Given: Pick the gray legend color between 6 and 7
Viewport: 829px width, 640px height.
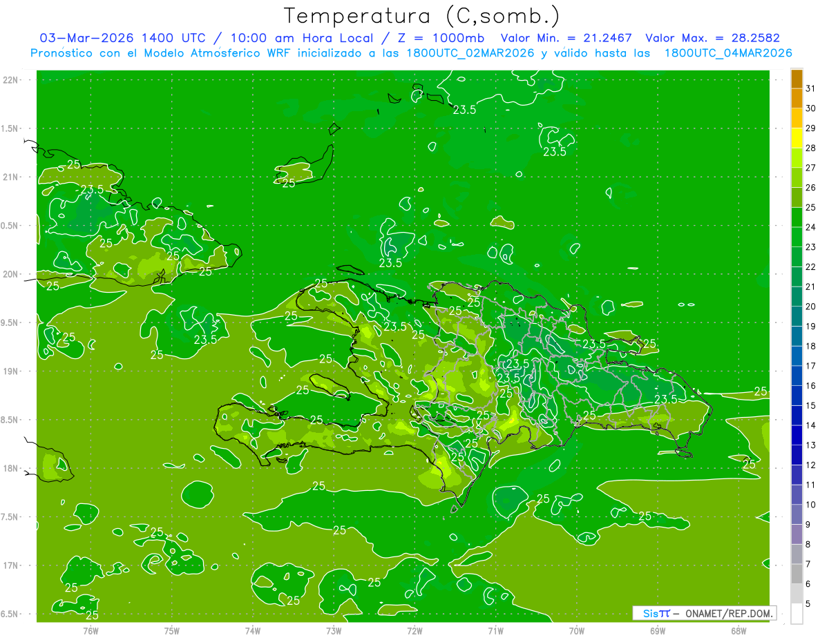Looking at the screenshot, I should point(797,574).
